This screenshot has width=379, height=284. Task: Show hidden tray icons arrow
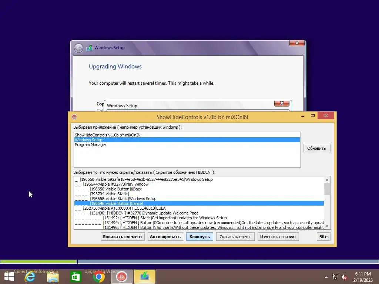click(x=326, y=277)
